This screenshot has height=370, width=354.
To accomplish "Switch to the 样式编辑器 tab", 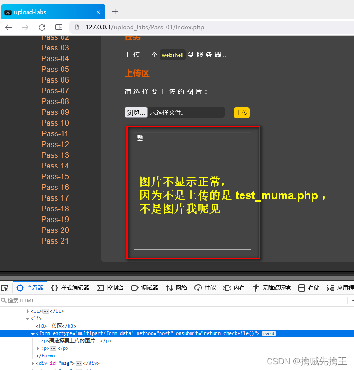I will [70, 287].
